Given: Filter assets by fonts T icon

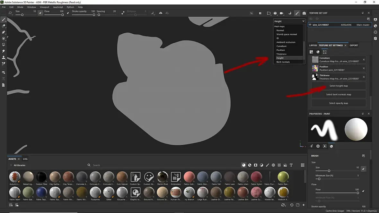Looking at the screenshot, I should pyautogui.click(x=291, y=165).
